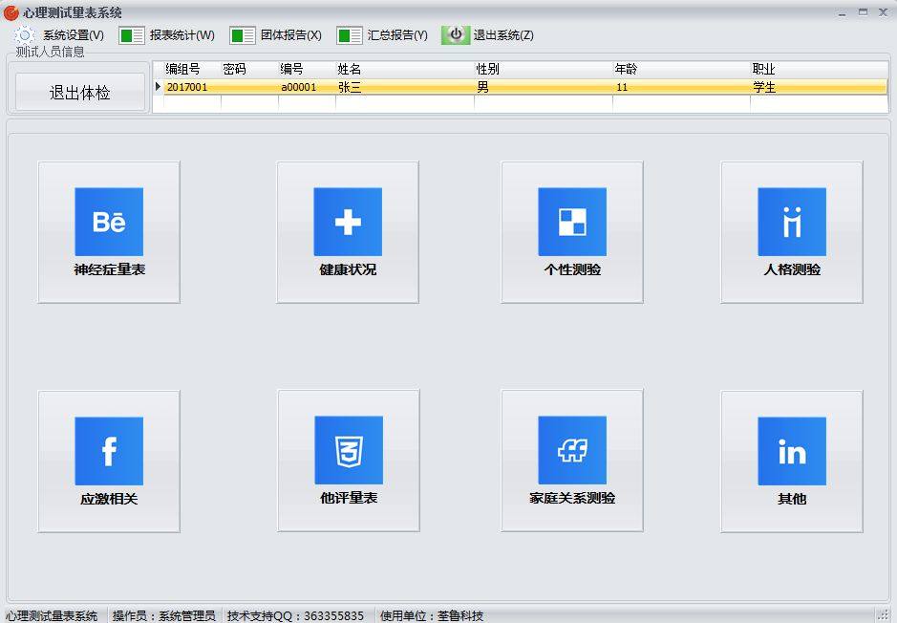Select the gender cell 男

click(544, 87)
